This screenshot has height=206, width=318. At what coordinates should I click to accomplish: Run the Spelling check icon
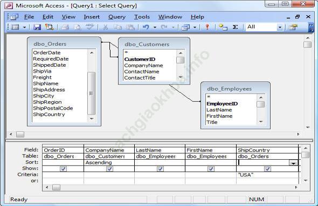click(89, 27)
